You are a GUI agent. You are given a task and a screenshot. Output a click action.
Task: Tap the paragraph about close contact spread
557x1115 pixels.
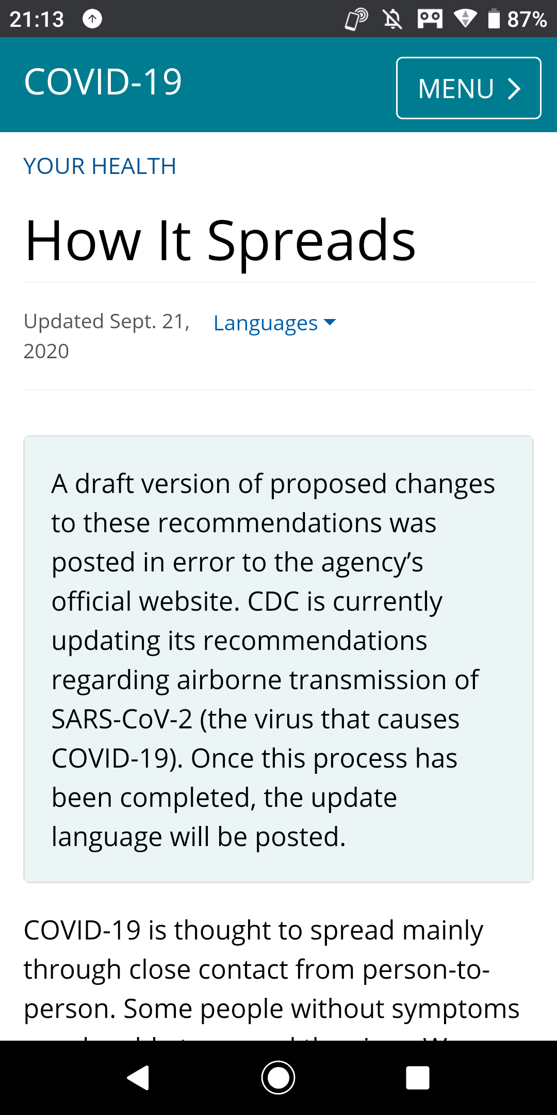271,969
